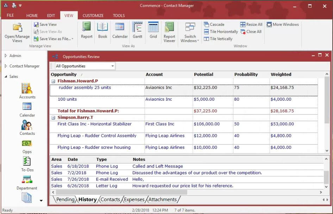The image size is (333, 214).
Task: Open the All Opportunities dropdown
Action: coord(113,66)
